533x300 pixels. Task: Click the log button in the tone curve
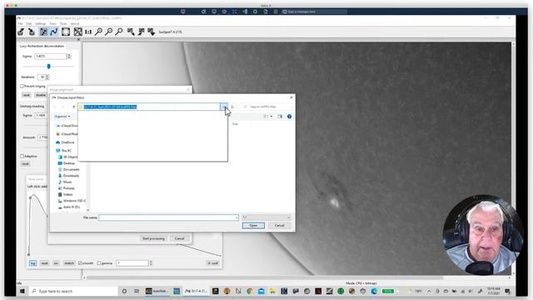tap(32, 263)
